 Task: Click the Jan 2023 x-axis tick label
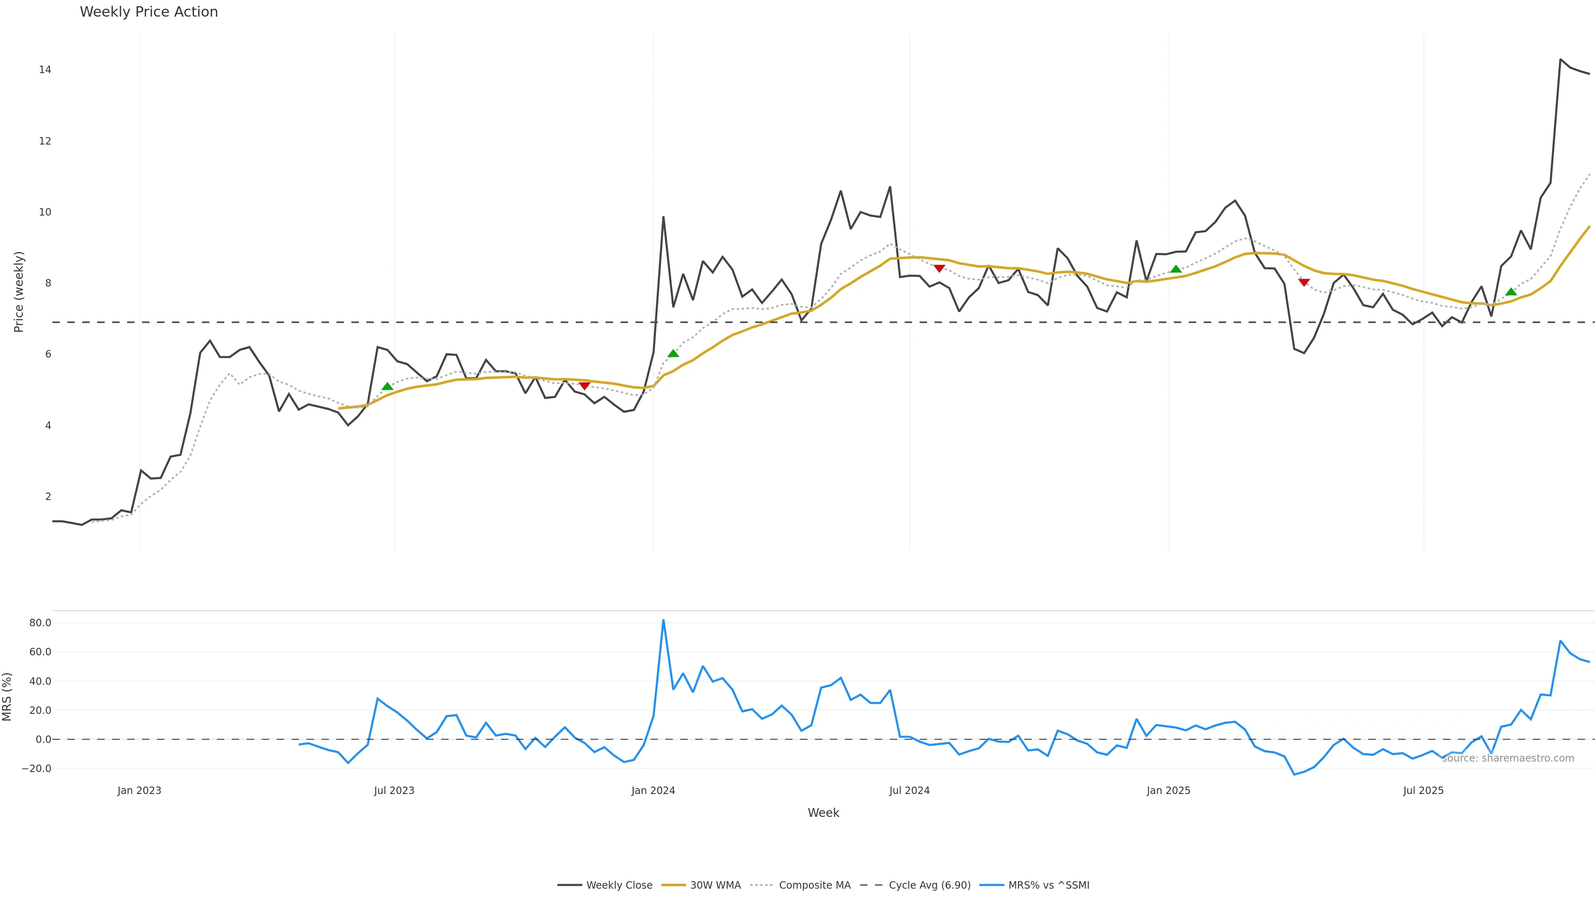click(x=139, y=791)
